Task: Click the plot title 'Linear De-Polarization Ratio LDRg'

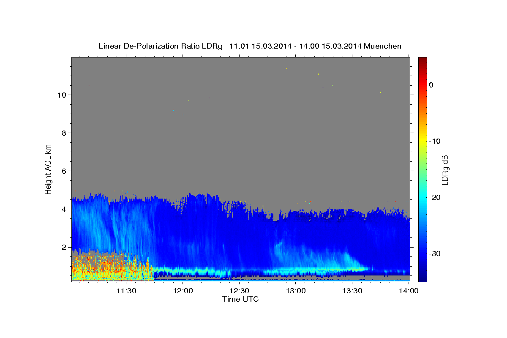Action: [161, 46]
